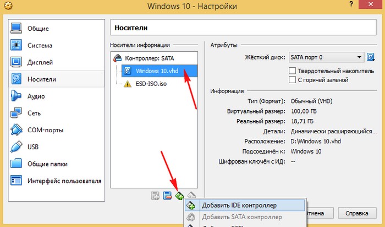385x227 pixels.
Task: Open the USB settings section
Action: 34,147
